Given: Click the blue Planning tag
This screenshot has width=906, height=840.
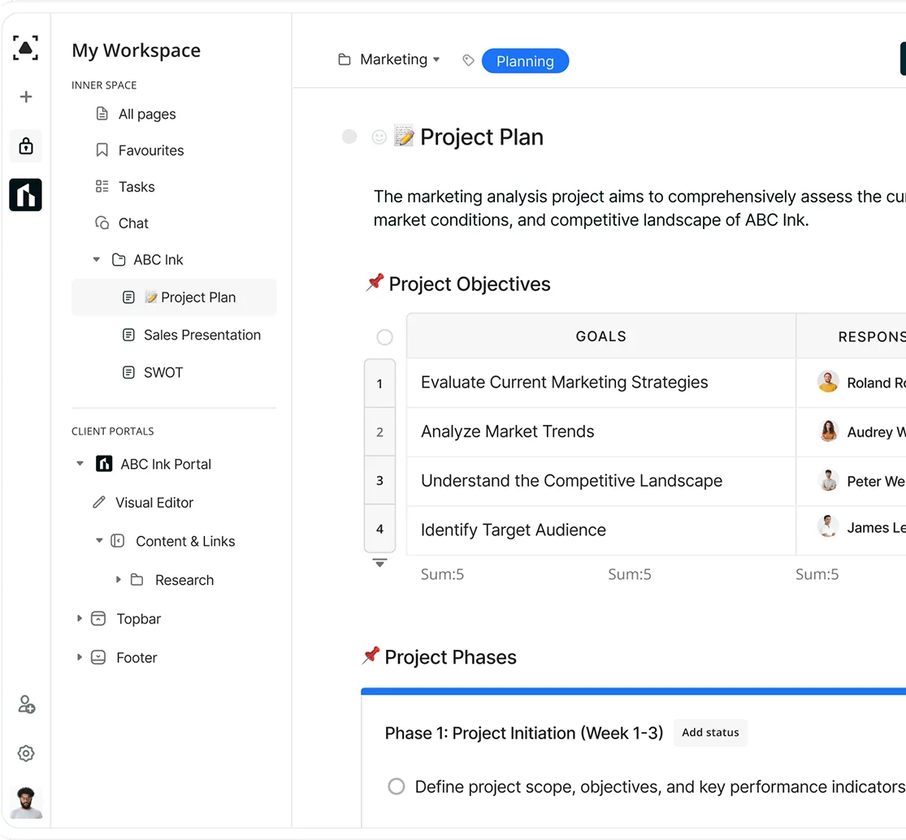Looking at the screenshot, I should (x=525, y=61).
